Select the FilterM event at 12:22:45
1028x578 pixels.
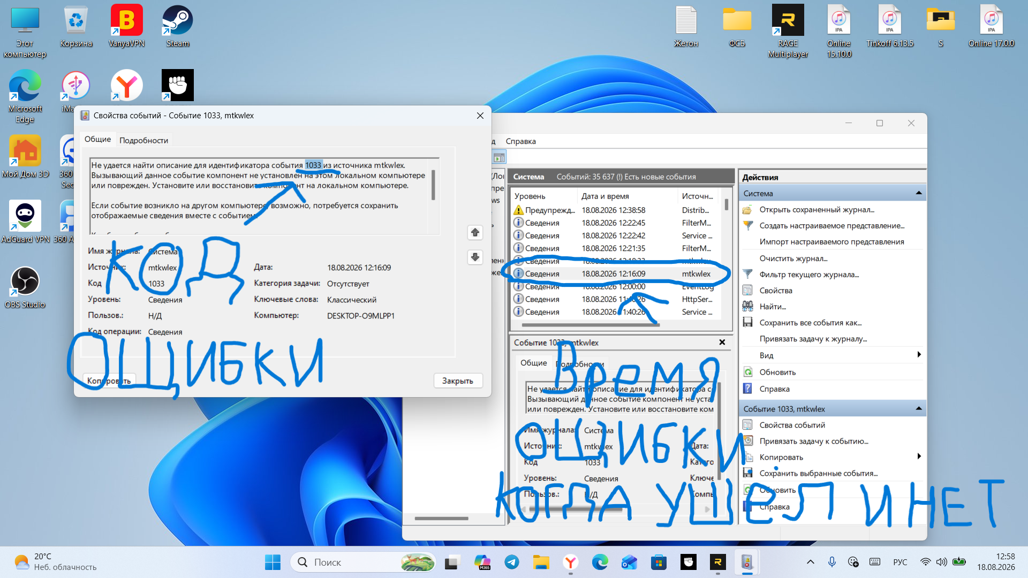point(616,223)
